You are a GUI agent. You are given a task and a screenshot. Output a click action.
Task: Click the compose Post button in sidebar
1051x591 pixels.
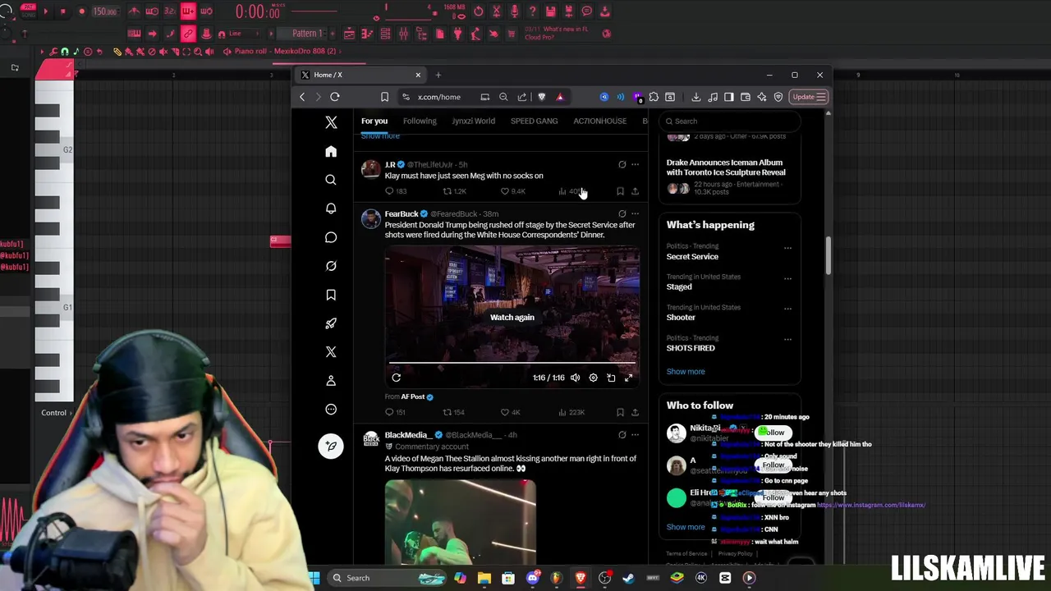coord(331,446)
